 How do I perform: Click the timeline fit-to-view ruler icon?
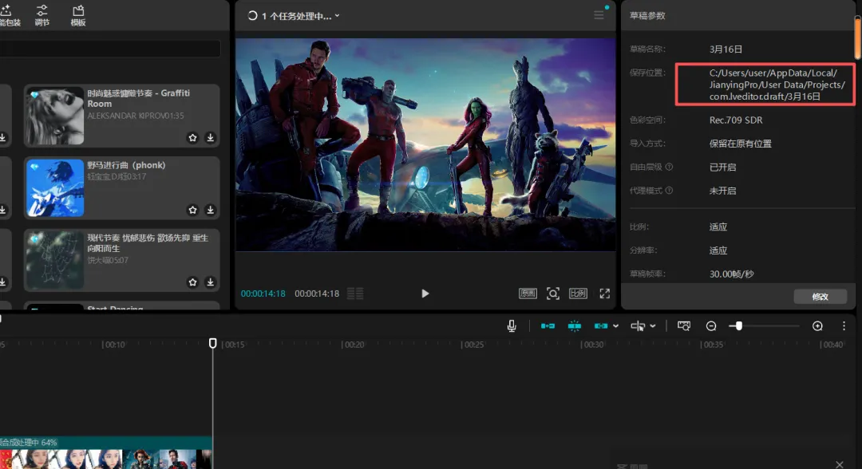click(x=684, y=326)
